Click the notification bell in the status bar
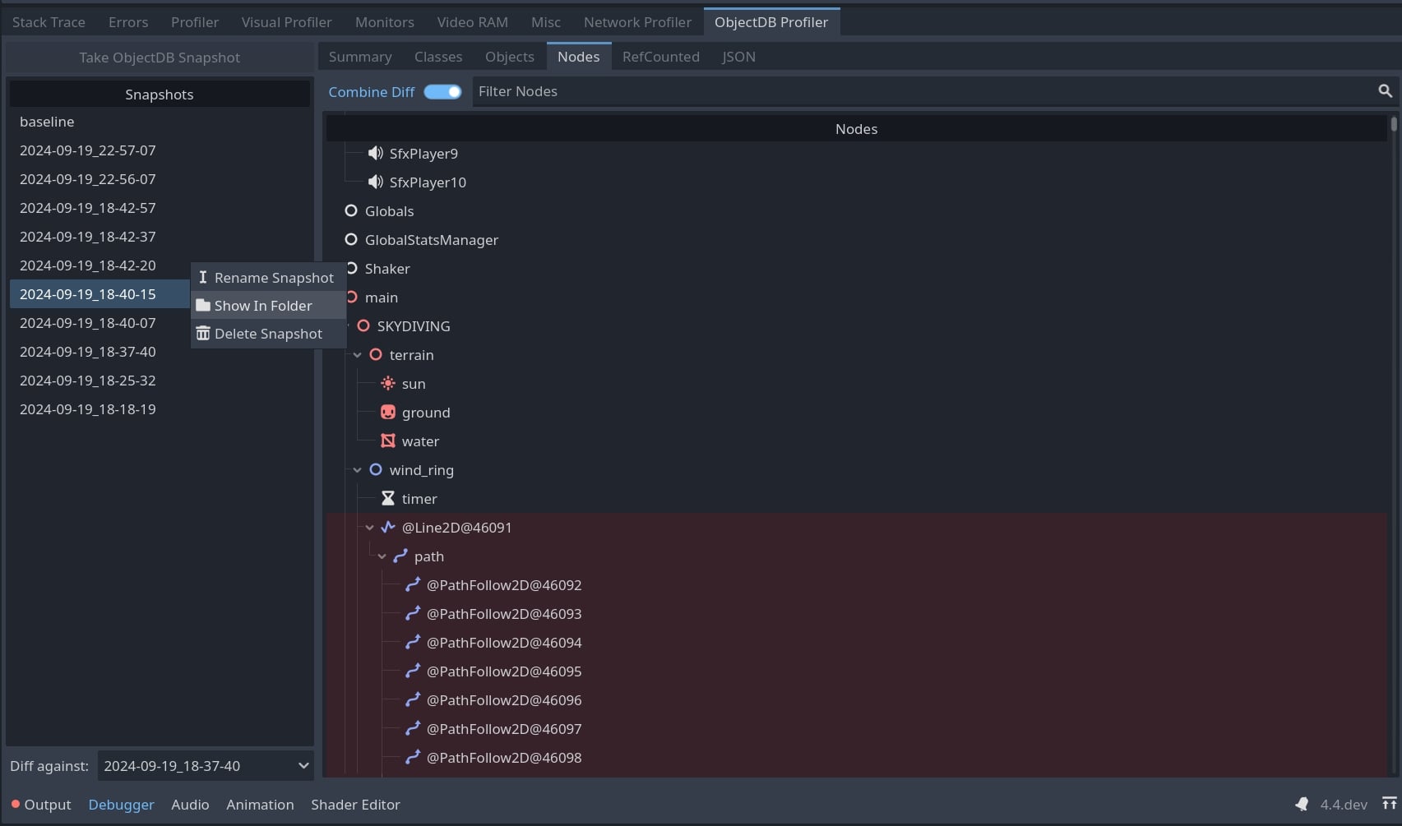 pyautogui.click(x=1302, y=804)
